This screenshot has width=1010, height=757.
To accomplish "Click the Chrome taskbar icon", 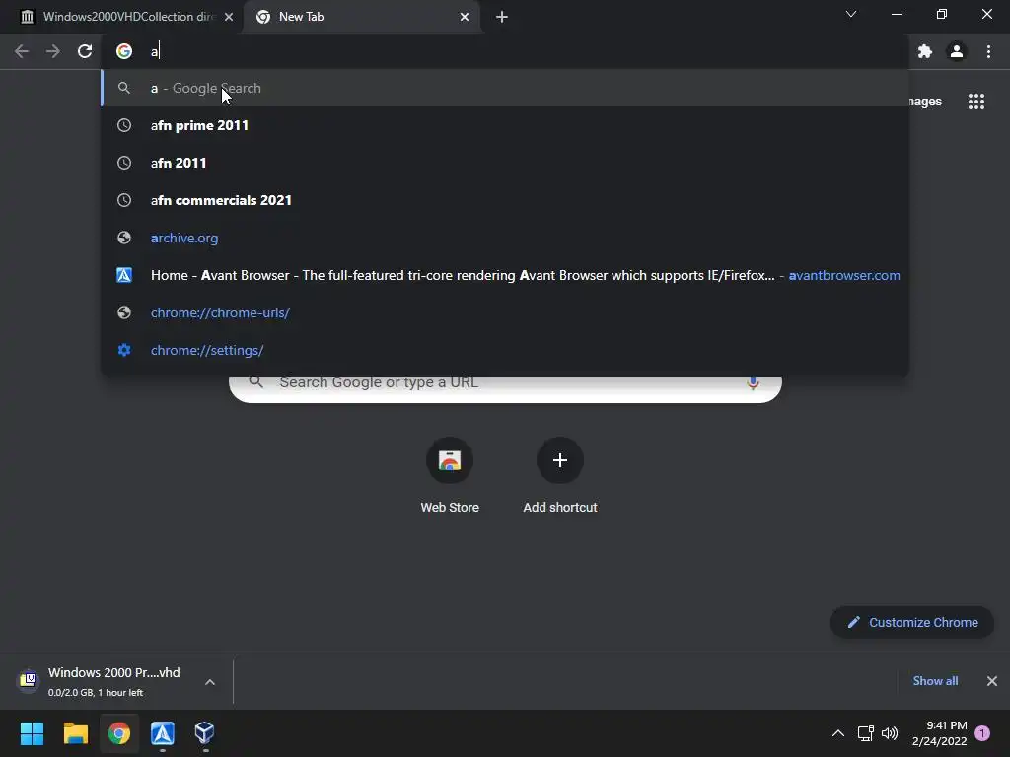I will click(119, 733).
